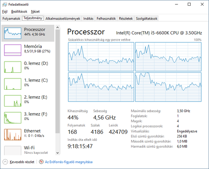Image resolution: width=209 pixels, height=169 pixels.
Task: Select the 1. lemez (C:) graph icon
Action: tap(13, 84)
